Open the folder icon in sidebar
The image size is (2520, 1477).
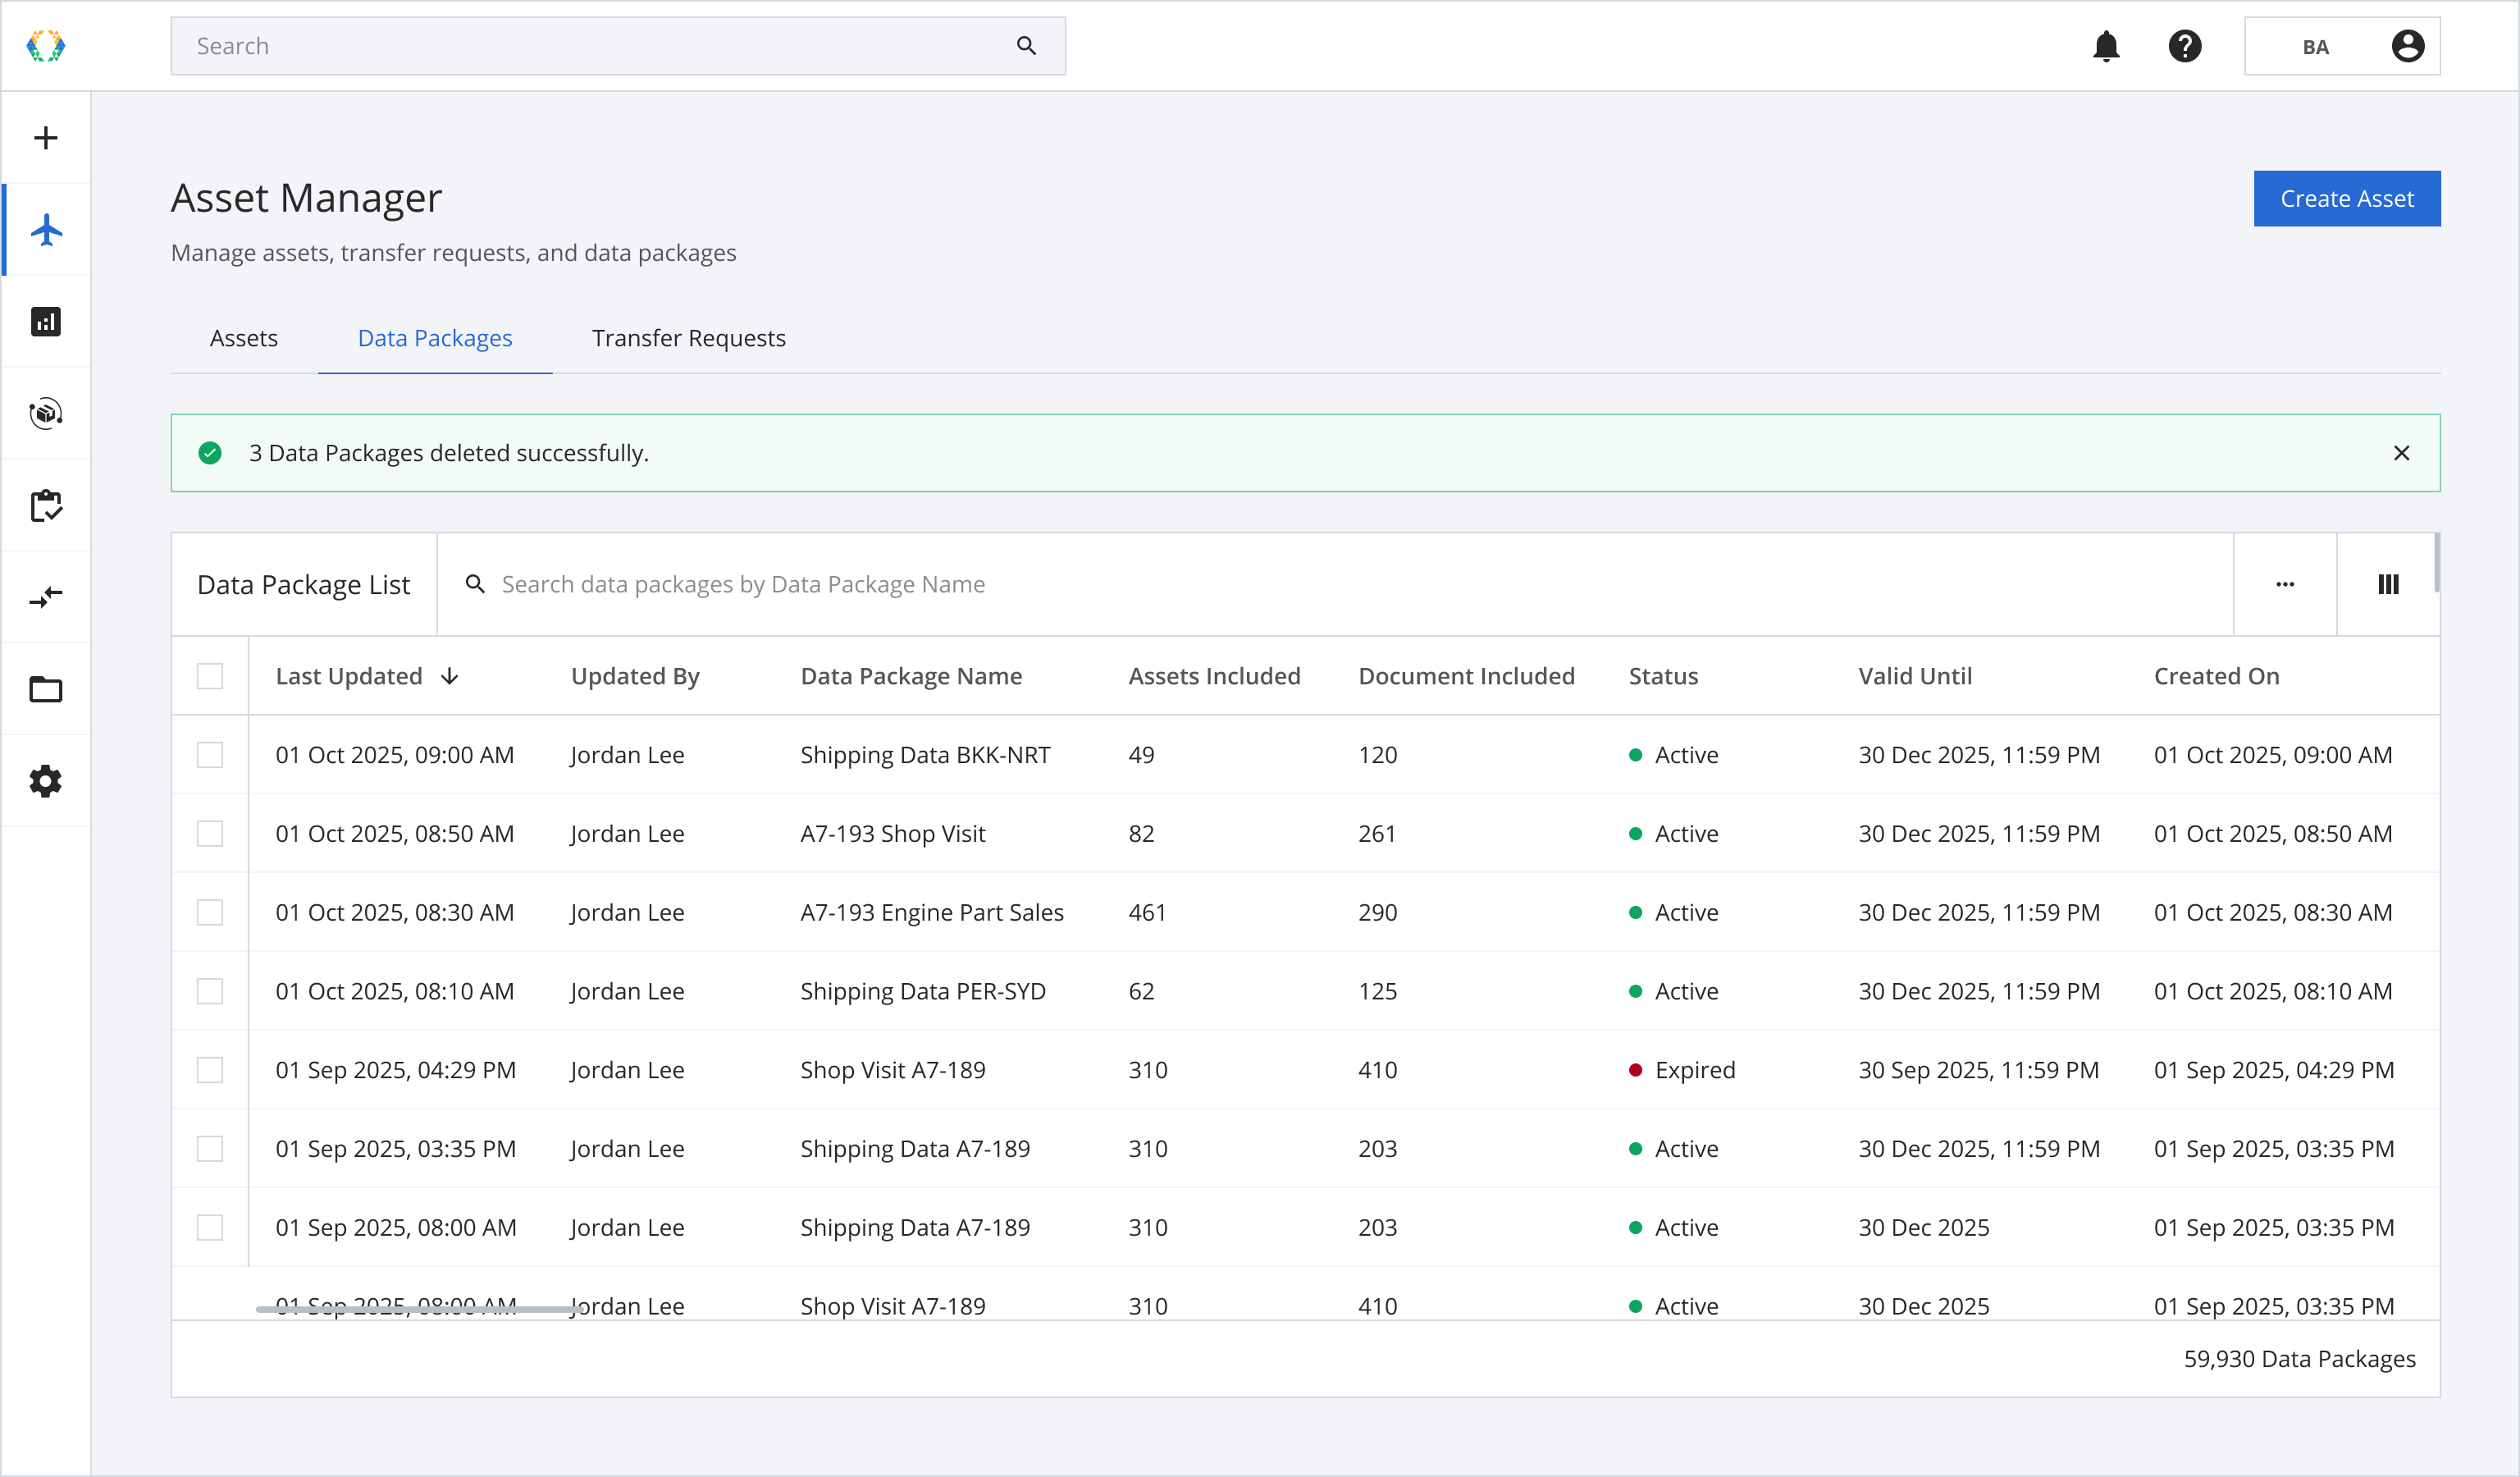point(46,689)
